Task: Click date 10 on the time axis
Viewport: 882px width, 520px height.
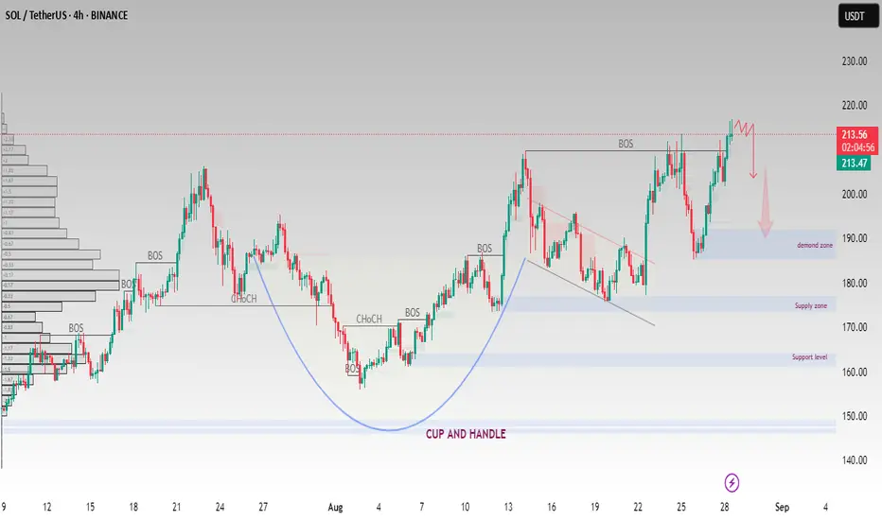Action: coord(465,507)
